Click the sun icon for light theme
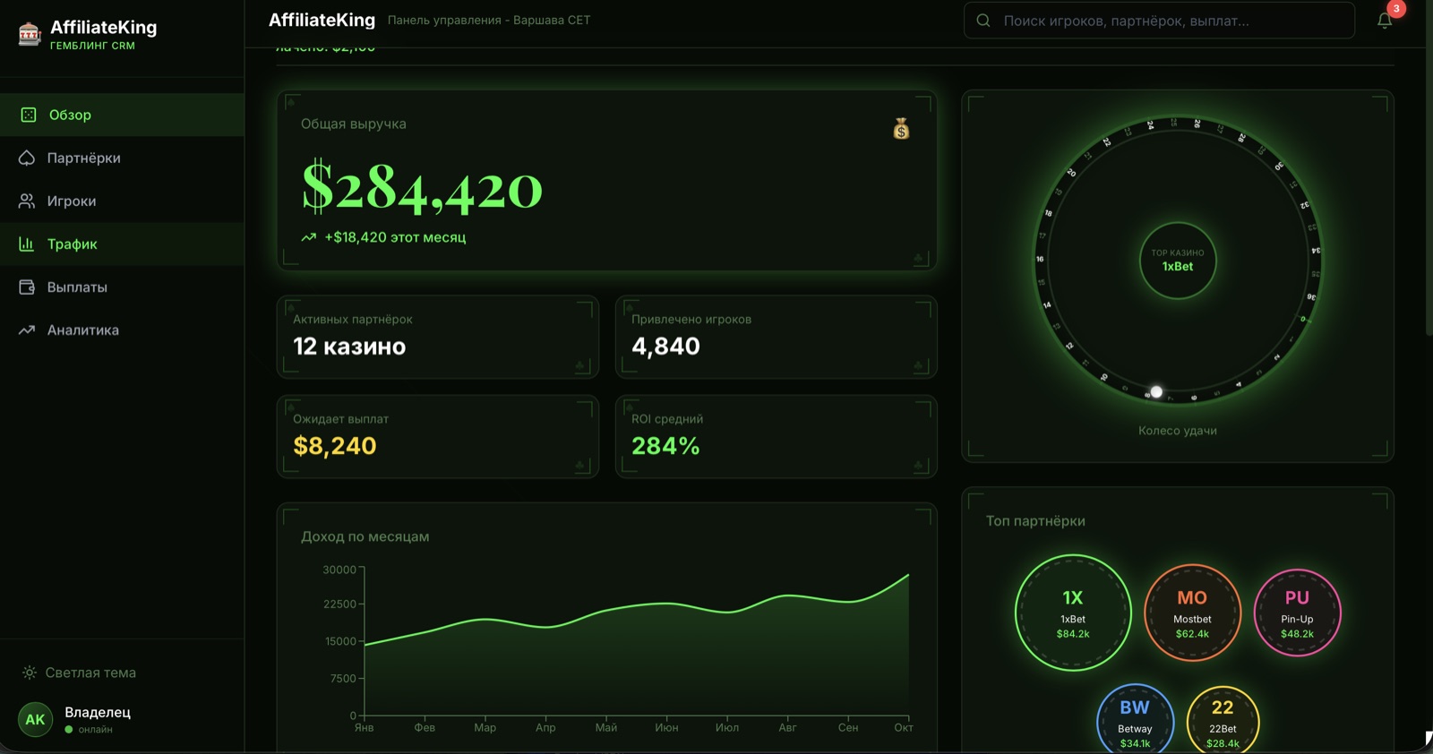This screenshot has height=754, width=1433. [30, 673]
